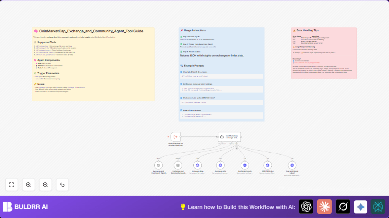Click the Coinbase info code block
This screenshot has height=218, width=389.
point(221,115)
